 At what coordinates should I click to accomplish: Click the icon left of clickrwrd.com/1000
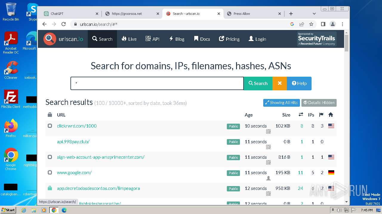[50, 126]
